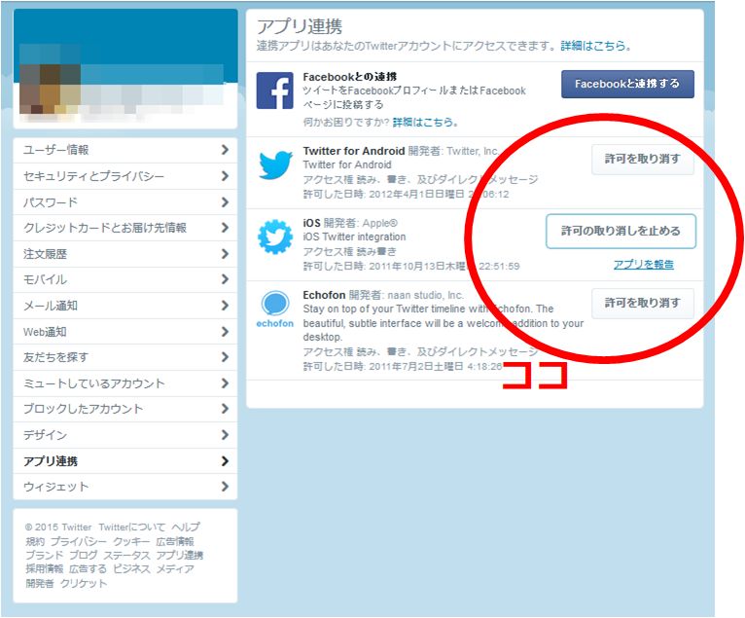Open the ステータス footer link
The height and width of the screenshot is (618, 745).
coord(126,556)
